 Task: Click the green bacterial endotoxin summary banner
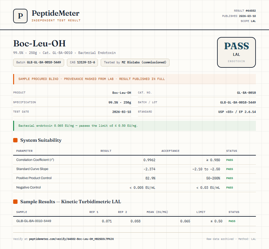click(134, 126)
